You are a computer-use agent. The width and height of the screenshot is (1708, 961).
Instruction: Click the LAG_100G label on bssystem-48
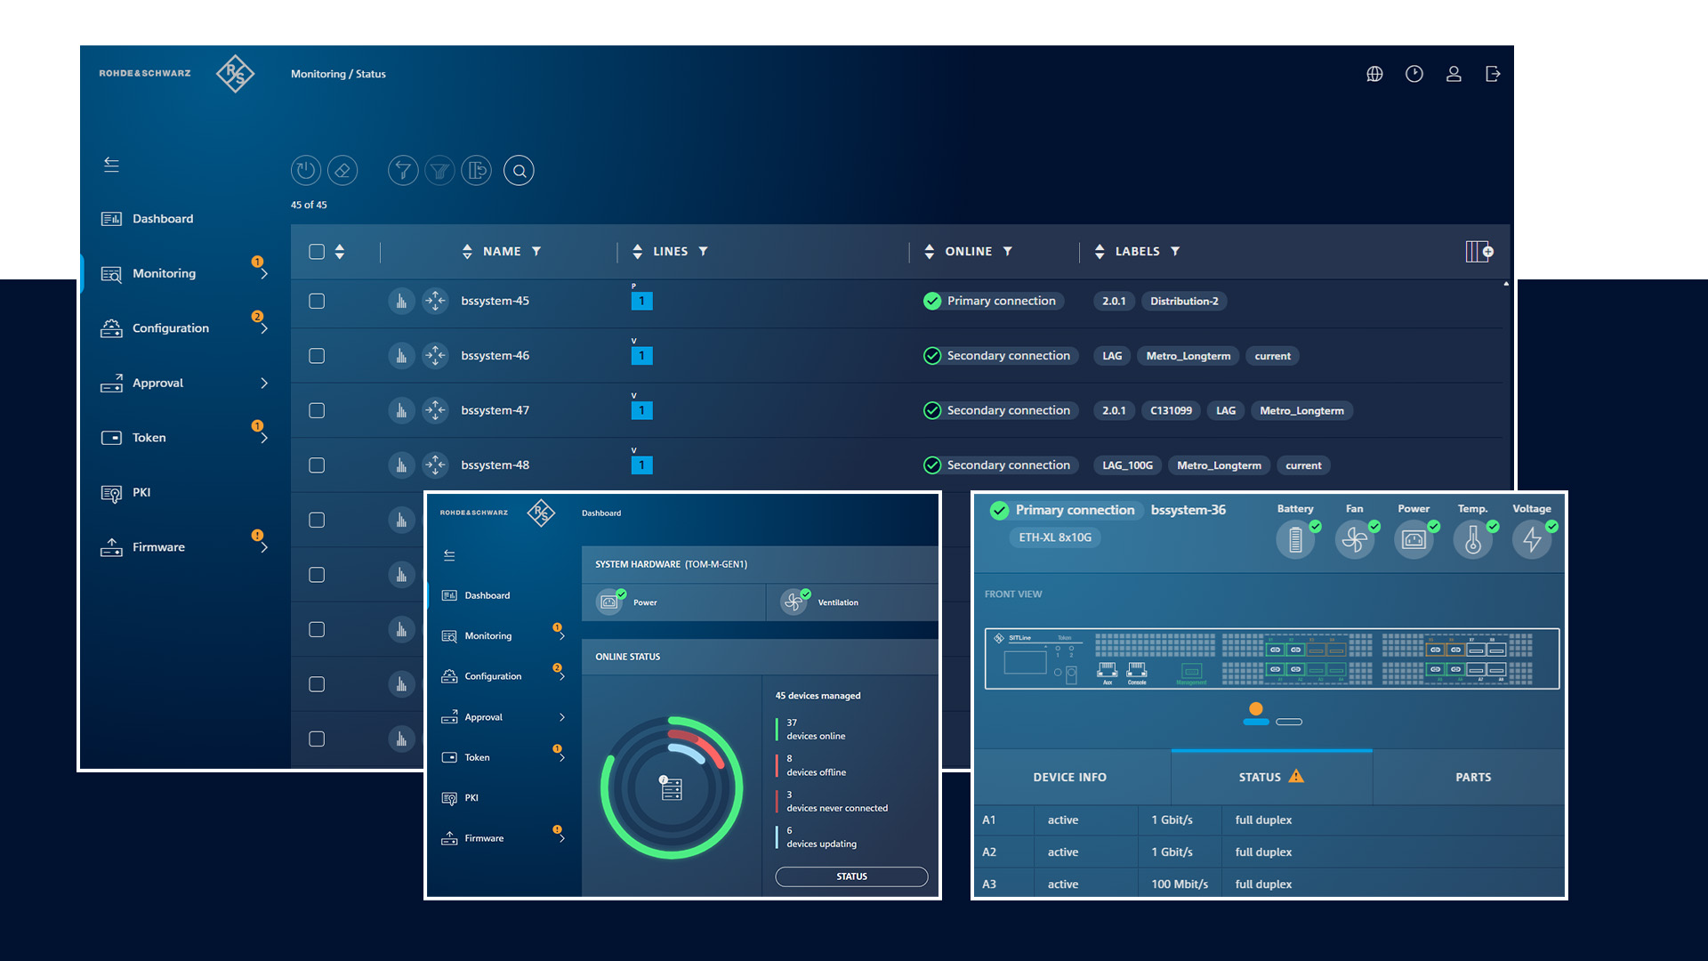tap(1127, 465)
